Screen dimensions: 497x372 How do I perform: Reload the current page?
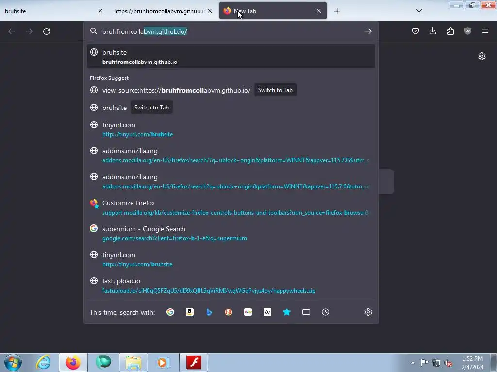47,31
